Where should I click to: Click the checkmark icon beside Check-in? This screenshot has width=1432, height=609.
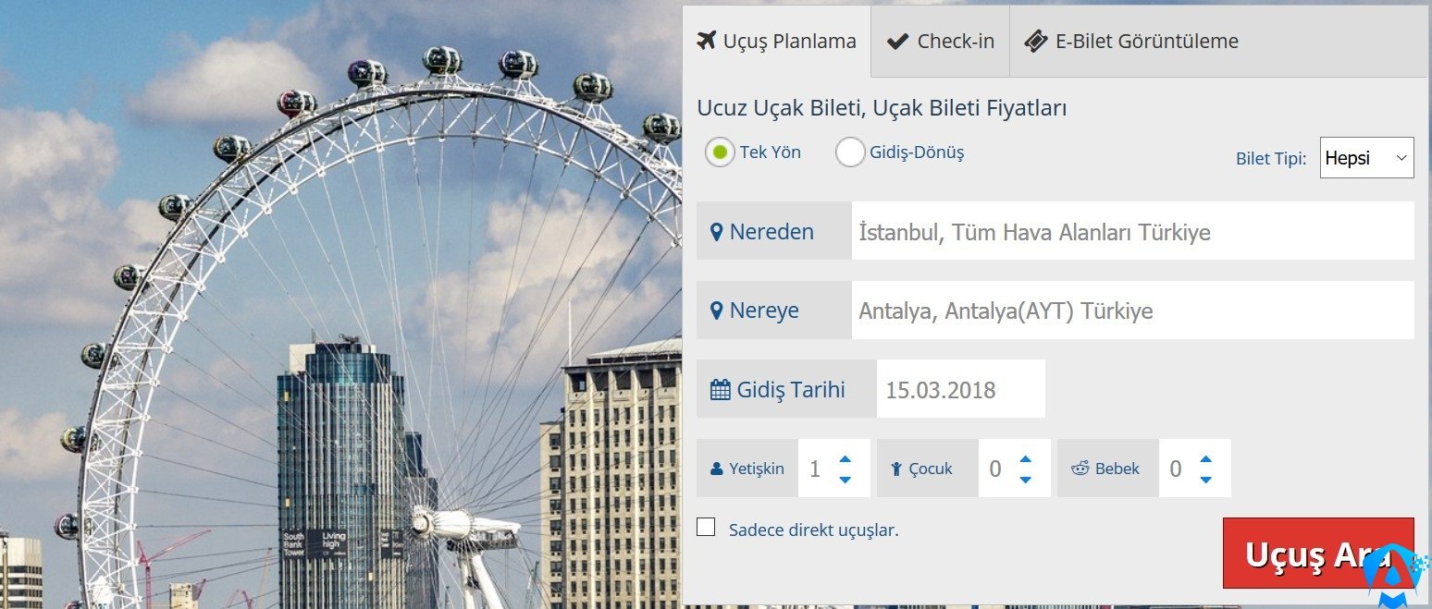click(897, 42)
